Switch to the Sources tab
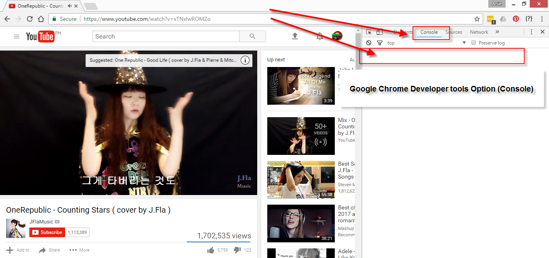The height and width of the screenshot is (258, 549). coord(454,32)
